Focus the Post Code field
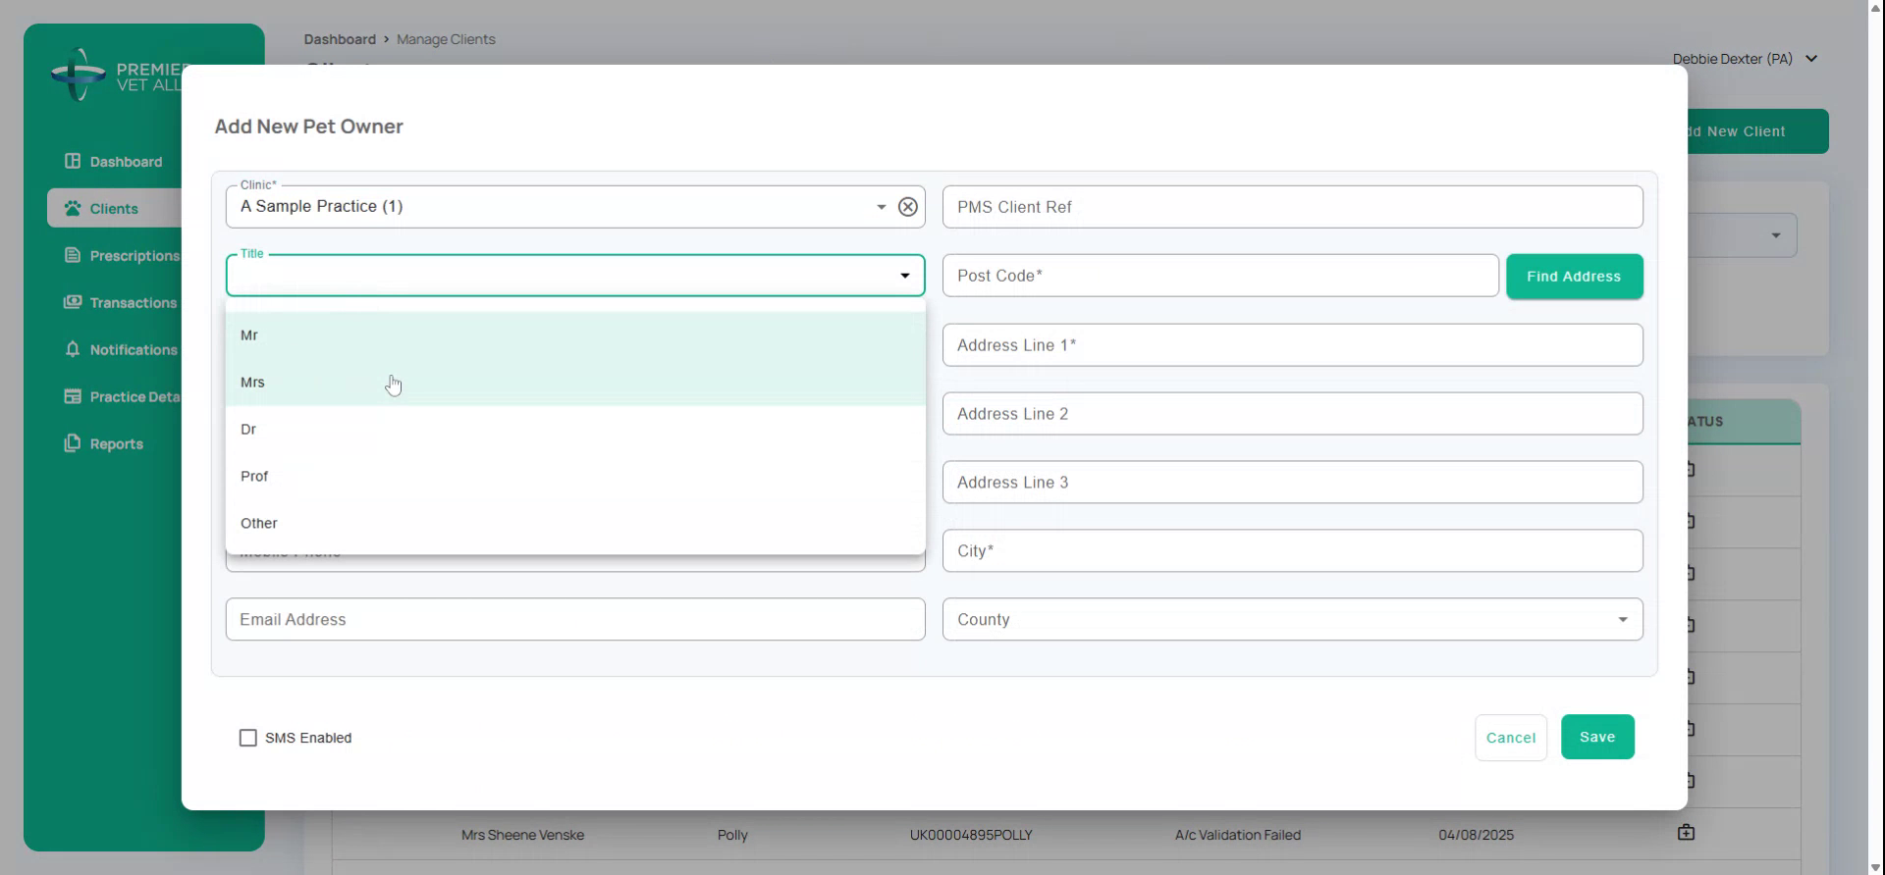This screenshot has width=1885, height=875. tap(1220, 276)
